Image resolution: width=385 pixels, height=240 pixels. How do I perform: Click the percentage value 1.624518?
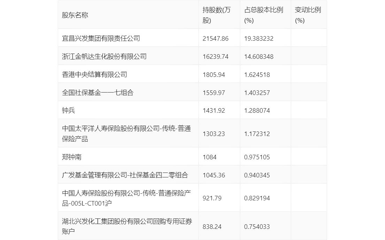tap(257, 75)
